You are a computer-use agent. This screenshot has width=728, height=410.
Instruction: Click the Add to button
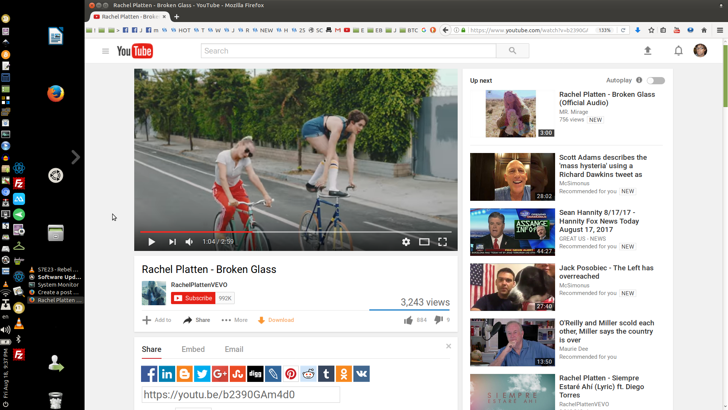tap(157, 320)
